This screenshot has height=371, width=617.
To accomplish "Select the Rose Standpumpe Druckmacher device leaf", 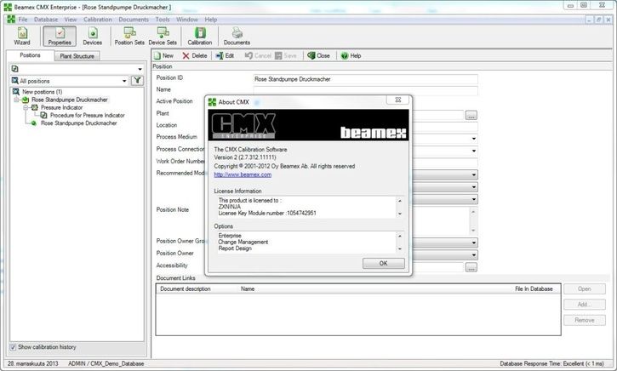I will tap(78, 123).
